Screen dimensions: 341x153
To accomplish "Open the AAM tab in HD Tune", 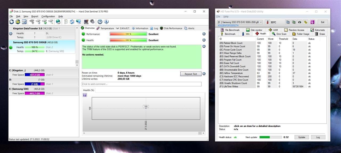I will pos(273,30).
